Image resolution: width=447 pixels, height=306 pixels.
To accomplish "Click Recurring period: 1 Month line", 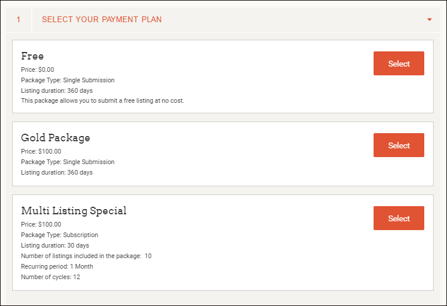I will click(57, 266).
